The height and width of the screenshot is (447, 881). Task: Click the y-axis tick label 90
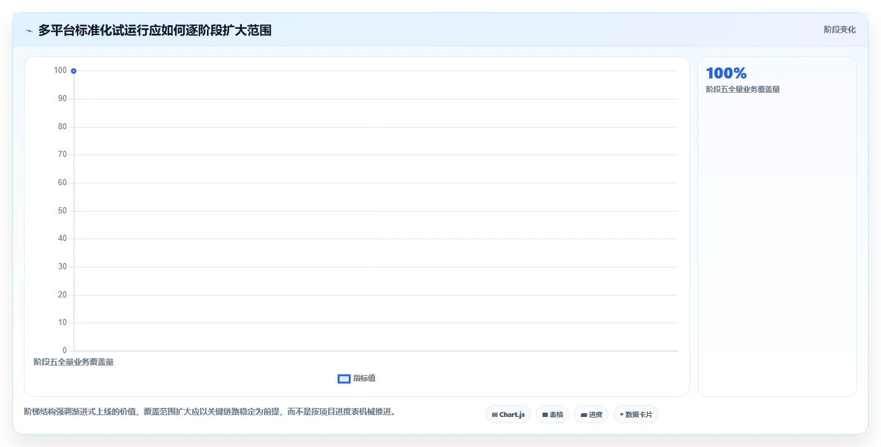pyautogui.click(x=61, y=98)
